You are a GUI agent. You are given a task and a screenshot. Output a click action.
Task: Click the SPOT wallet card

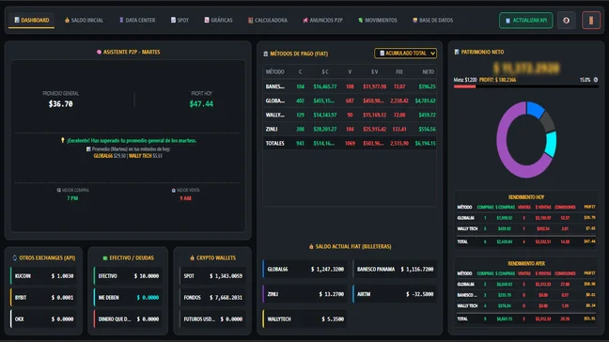click(212, 276)
